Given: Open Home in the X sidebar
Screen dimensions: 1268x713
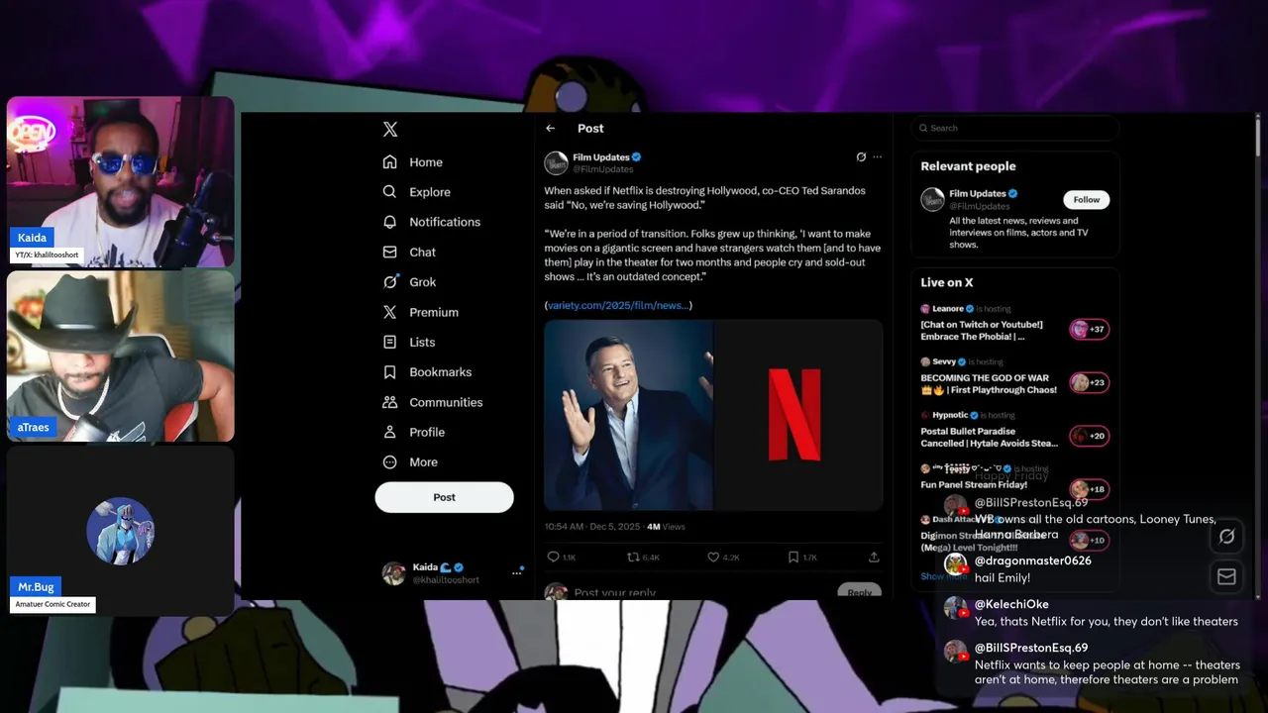Looking at the screenshot, I should 413,162.
